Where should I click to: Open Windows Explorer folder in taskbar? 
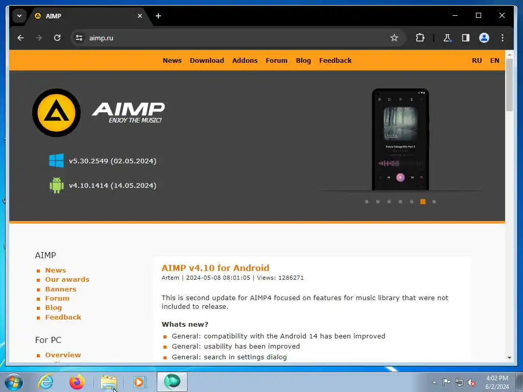[x=109, y=382]
